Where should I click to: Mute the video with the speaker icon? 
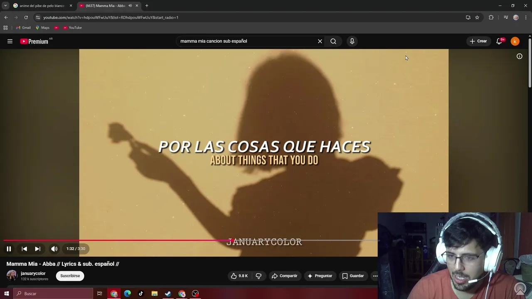click(x=54, y=249)
